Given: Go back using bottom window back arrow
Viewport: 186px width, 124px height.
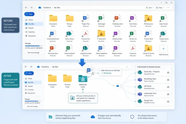Looking at the screenshot, I should pos(26,67).
